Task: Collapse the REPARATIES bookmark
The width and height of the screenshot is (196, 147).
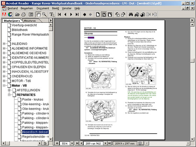Action: click(9, 95)
